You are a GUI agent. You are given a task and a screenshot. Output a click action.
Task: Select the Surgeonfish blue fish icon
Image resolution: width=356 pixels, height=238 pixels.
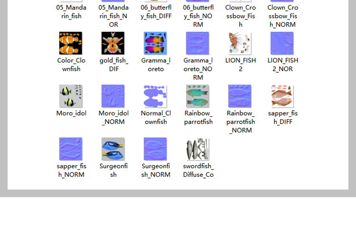(x=113, y=149)
